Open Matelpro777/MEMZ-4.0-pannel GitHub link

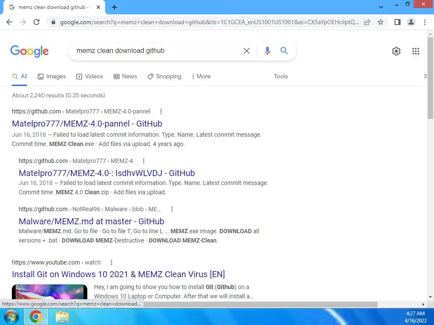click(x=87, y=124)
